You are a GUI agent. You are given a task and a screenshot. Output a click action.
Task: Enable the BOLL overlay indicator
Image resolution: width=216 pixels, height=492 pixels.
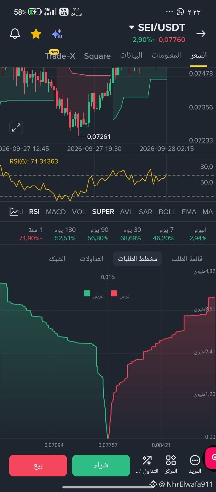click(167, 212)
